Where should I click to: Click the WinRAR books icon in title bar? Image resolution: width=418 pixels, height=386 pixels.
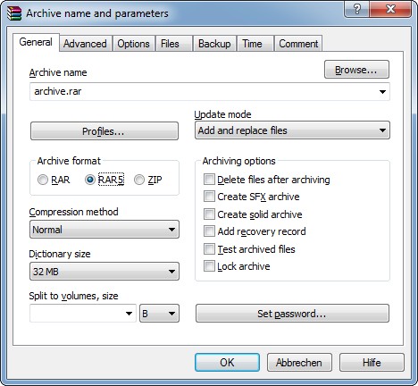14,13
